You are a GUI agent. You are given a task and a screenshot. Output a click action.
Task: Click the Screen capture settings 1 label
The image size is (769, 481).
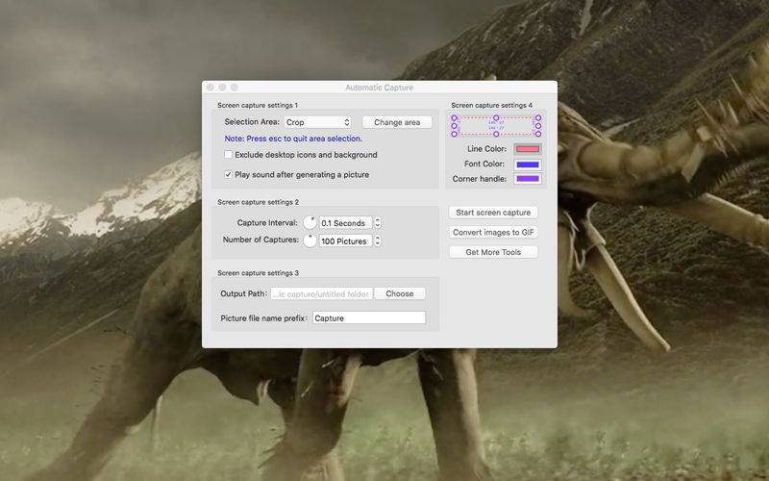(258, 105)
